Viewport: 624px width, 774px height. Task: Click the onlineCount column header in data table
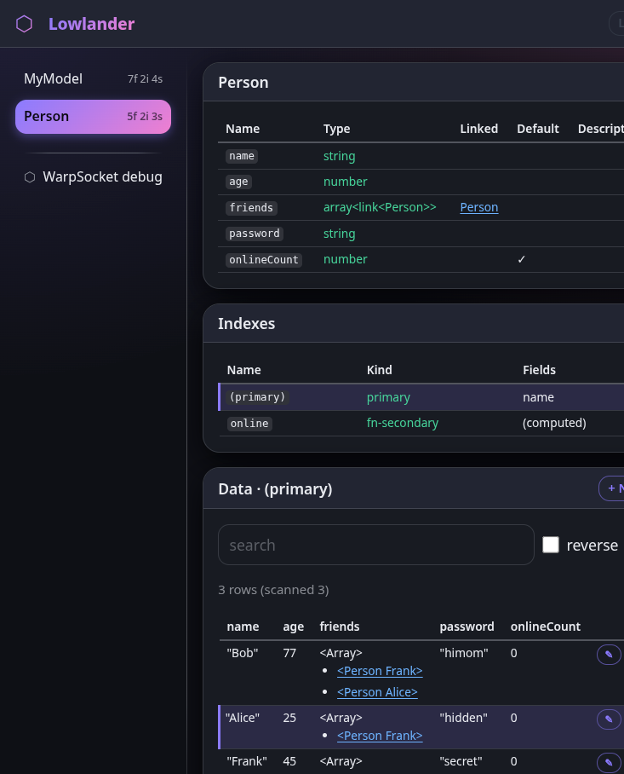click(x=546, y=627)
